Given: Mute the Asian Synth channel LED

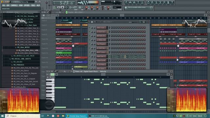Looking at the screenshot, I should [90, 60].
